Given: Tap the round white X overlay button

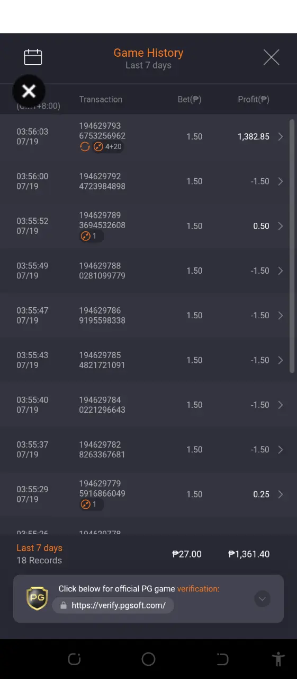Looking at the screenshot, I should (x=29, y=91).
